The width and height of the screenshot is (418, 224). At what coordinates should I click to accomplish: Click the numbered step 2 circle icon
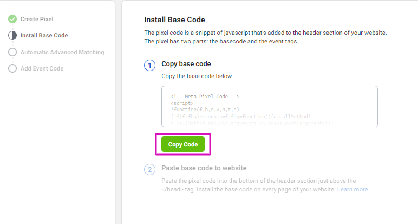[149, 170]
